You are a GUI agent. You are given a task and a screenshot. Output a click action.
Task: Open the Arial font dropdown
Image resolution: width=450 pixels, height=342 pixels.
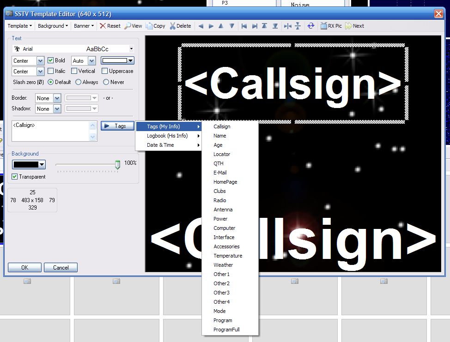pos(131,49)
